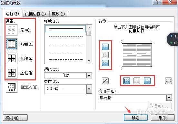Click the 自定义(U) label
The width and height of the screenshot is (178, 124).
click(29, 87)
